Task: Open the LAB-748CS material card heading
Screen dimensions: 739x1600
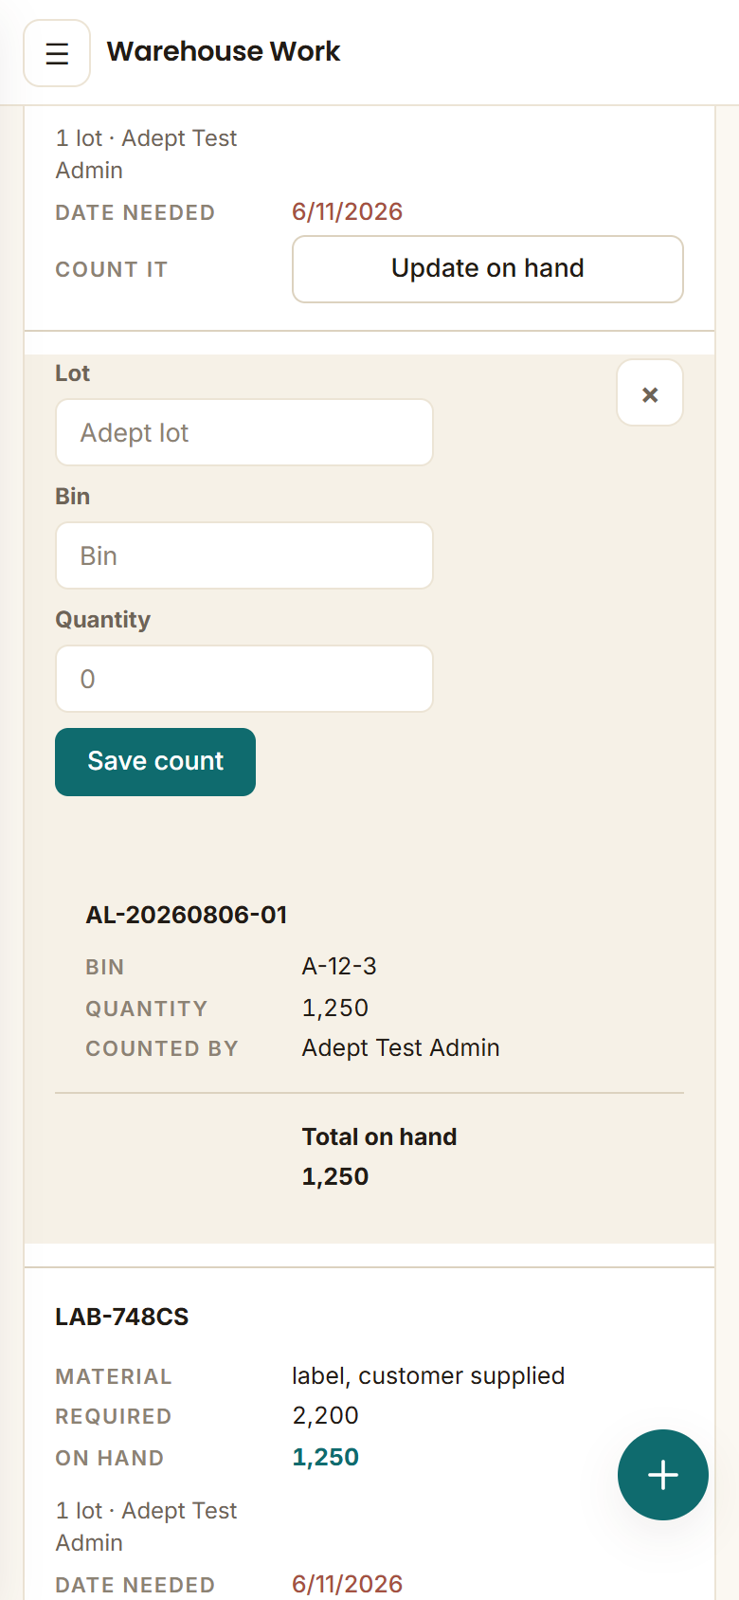Action: 122,1317
